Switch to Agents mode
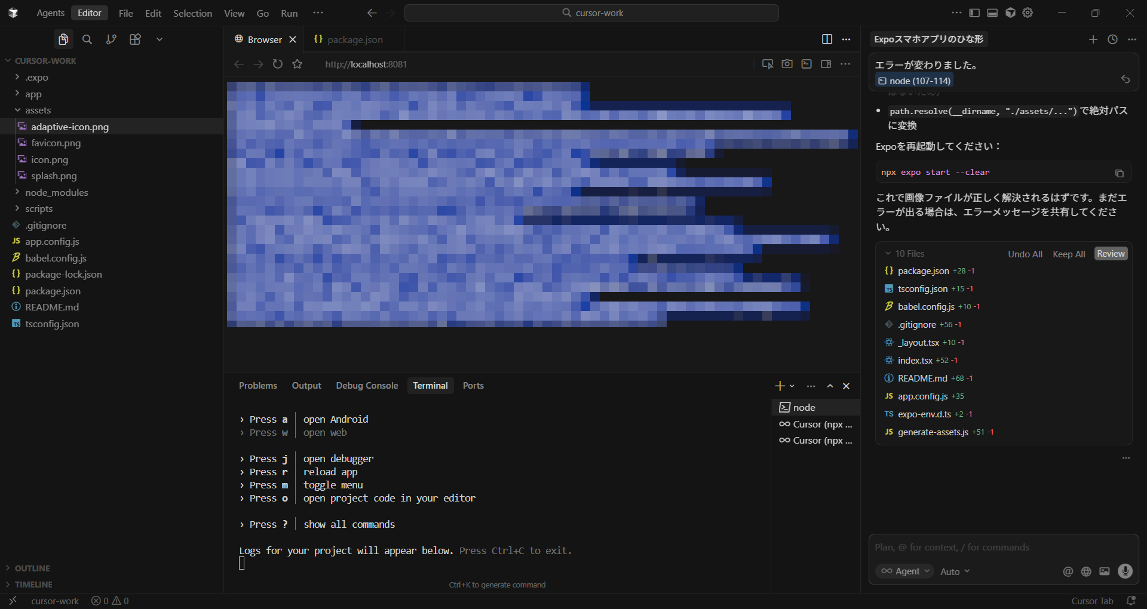This screenshot has width=1147, height=609. point(50,13)
